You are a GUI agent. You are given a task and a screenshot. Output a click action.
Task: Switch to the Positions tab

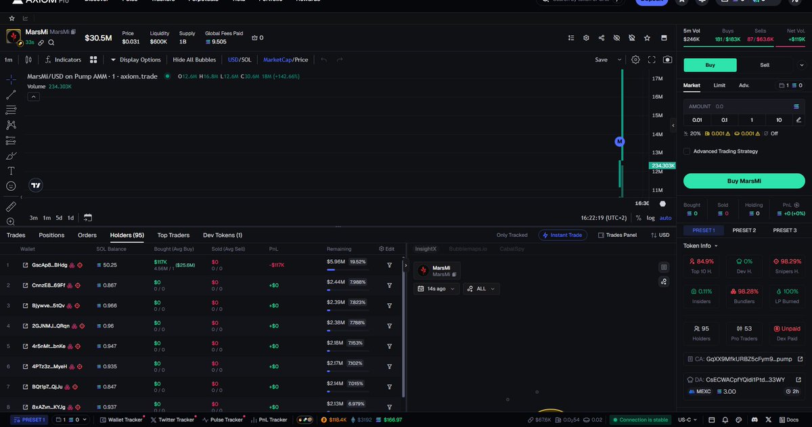pyautogui.click(x=51, y=235)
